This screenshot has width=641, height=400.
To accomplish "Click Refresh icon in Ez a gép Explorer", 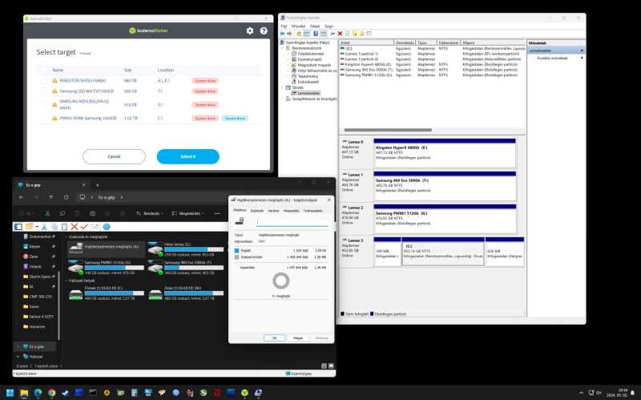I will point(66,197).
